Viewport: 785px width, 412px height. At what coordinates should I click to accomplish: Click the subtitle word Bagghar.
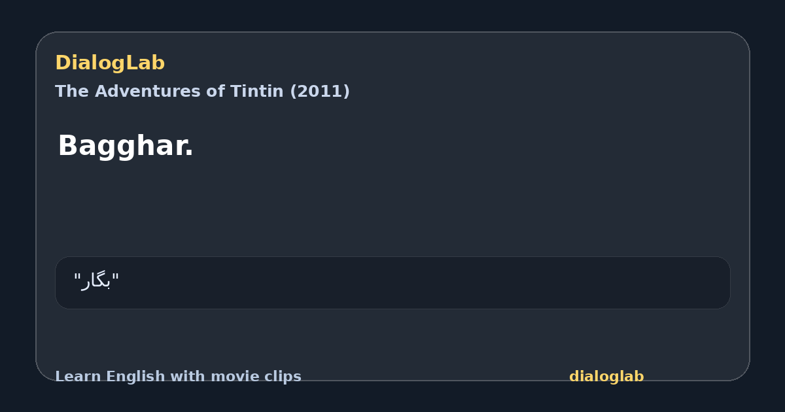click(x=126, y=145)
